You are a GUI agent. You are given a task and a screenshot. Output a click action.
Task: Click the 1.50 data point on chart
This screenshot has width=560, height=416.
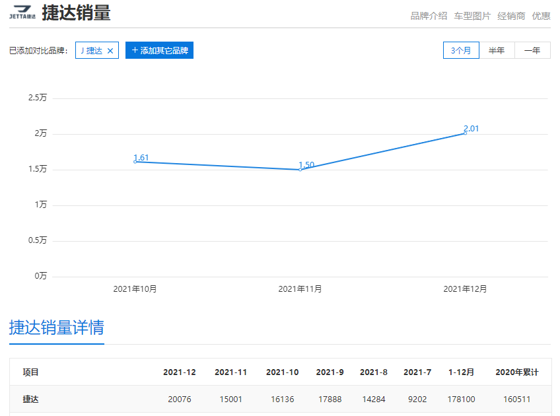[x=300, y=170]
